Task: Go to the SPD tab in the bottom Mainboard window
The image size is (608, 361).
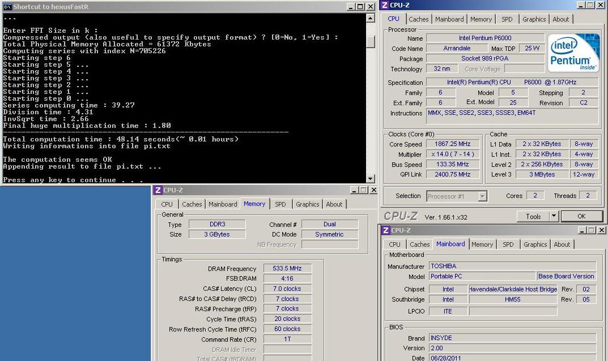Action: (508, 244)
